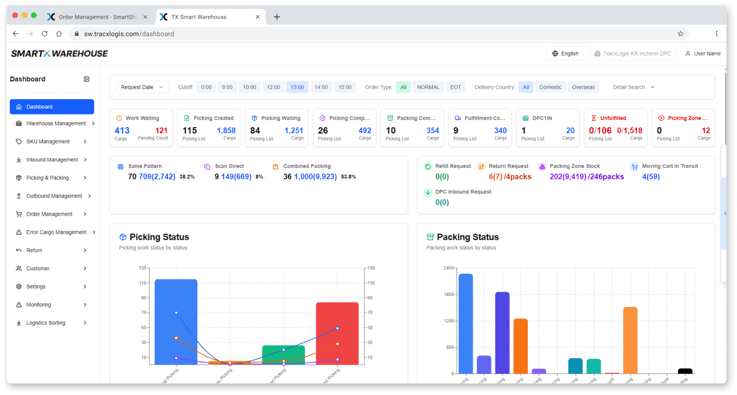Click the User Name account button

coord(703,53)
